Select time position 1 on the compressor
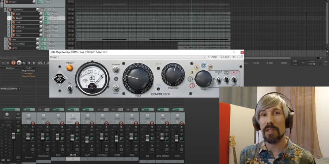This screenshot has width=329, height=164. point(192,86)
